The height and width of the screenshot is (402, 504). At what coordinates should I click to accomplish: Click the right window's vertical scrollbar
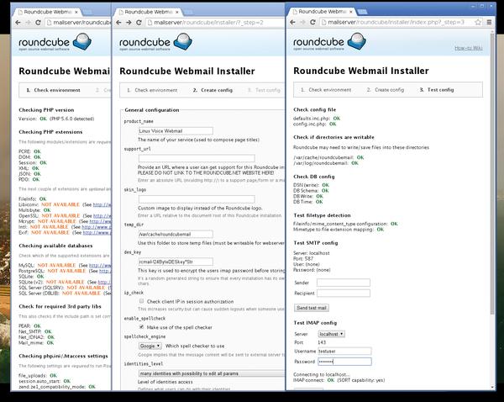tap(492, 174)
